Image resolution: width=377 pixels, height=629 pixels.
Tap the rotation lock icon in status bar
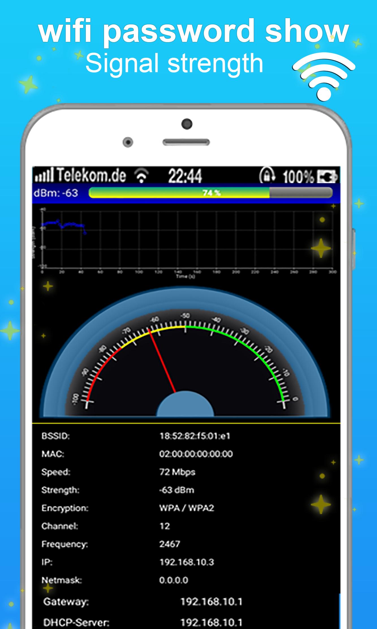267,175
